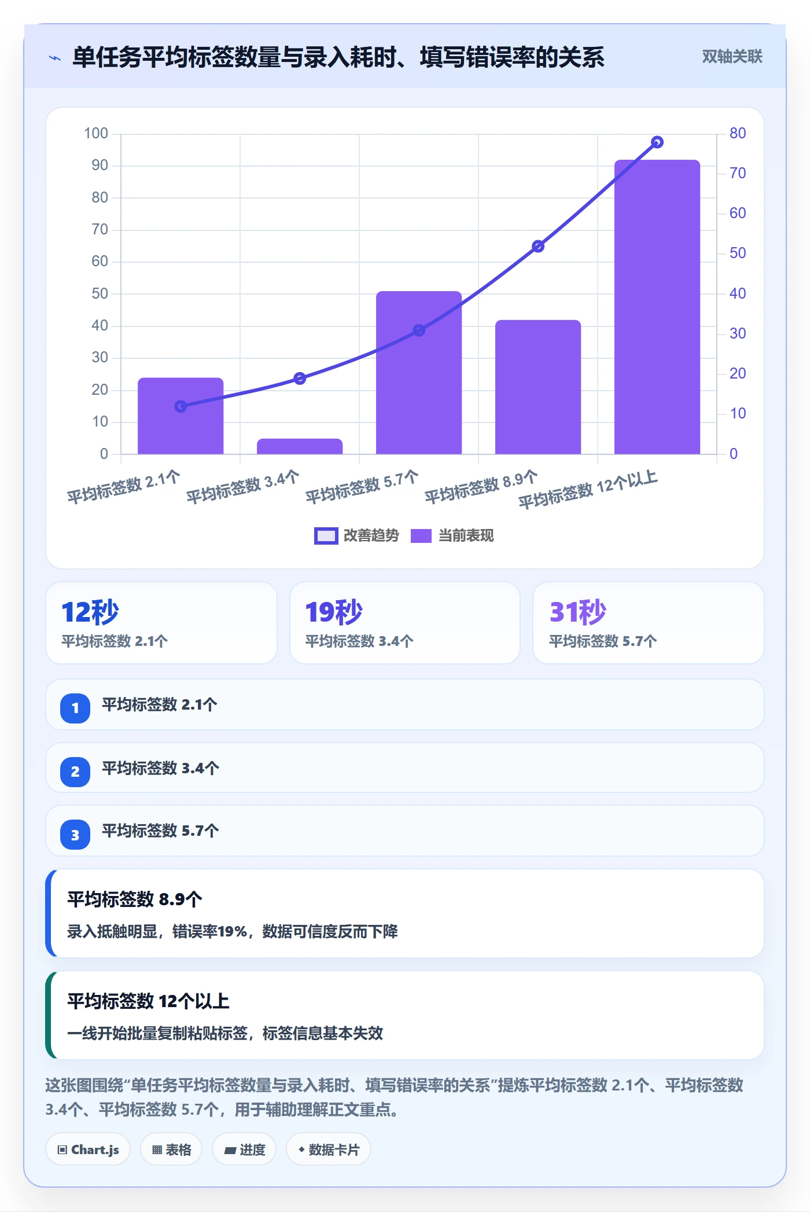Select the 表格 tag

tap(171, 1149)
